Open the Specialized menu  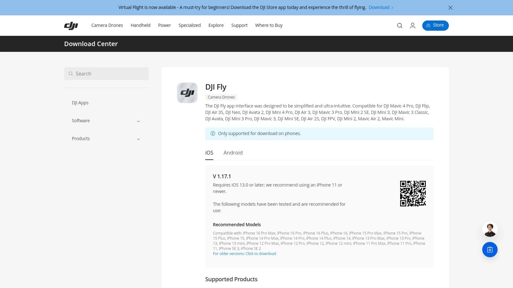(x=189, y=25)
